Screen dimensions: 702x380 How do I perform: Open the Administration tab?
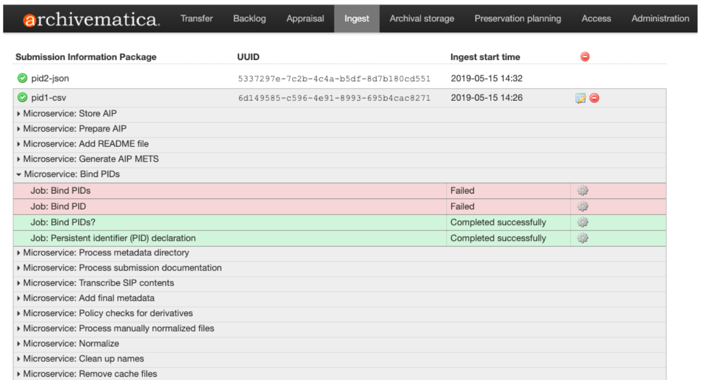pyautogui.click(x=660, y=19)
